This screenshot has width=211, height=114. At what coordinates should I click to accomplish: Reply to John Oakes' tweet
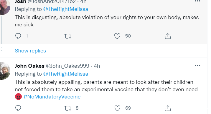pos(18,108)
